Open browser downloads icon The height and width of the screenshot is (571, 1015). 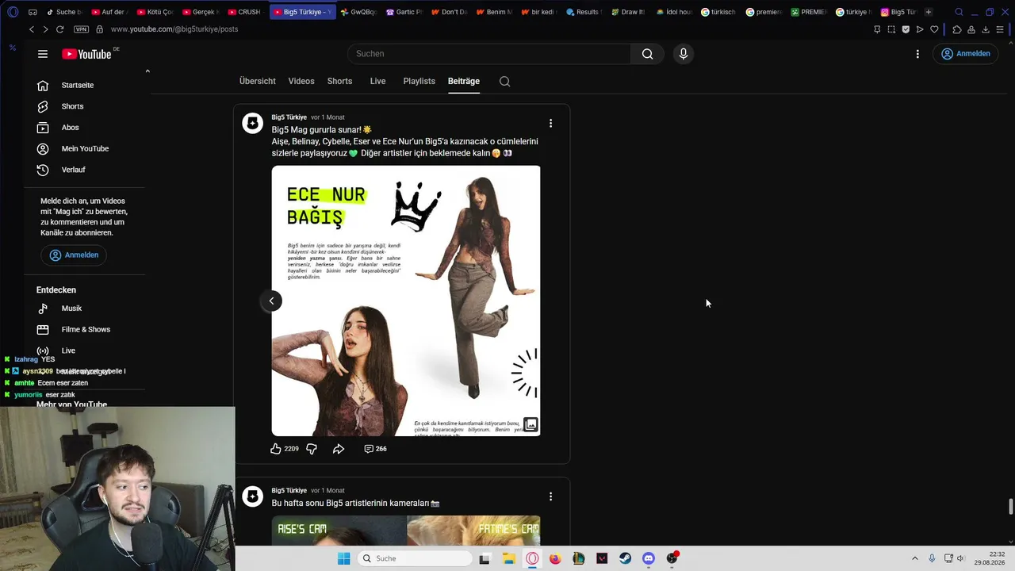tap(986, 29)
